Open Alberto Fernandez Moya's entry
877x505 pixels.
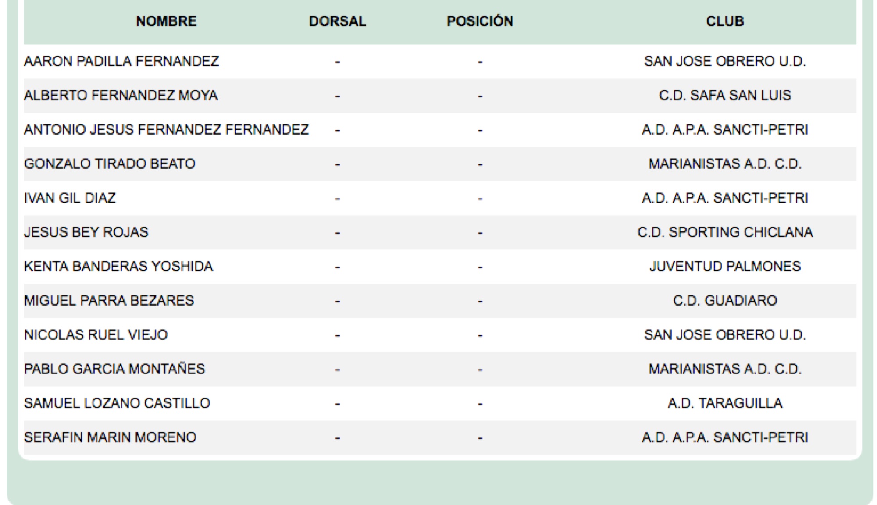121,96
